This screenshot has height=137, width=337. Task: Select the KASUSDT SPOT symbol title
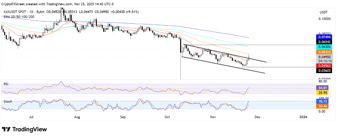coord(15,12)
